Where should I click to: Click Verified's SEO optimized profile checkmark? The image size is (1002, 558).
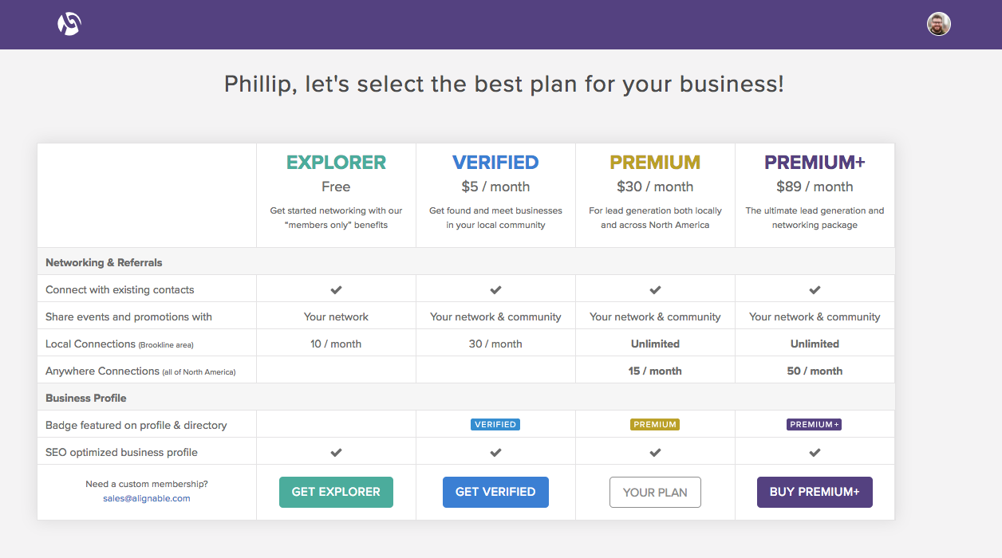click(x=495, y=452)
